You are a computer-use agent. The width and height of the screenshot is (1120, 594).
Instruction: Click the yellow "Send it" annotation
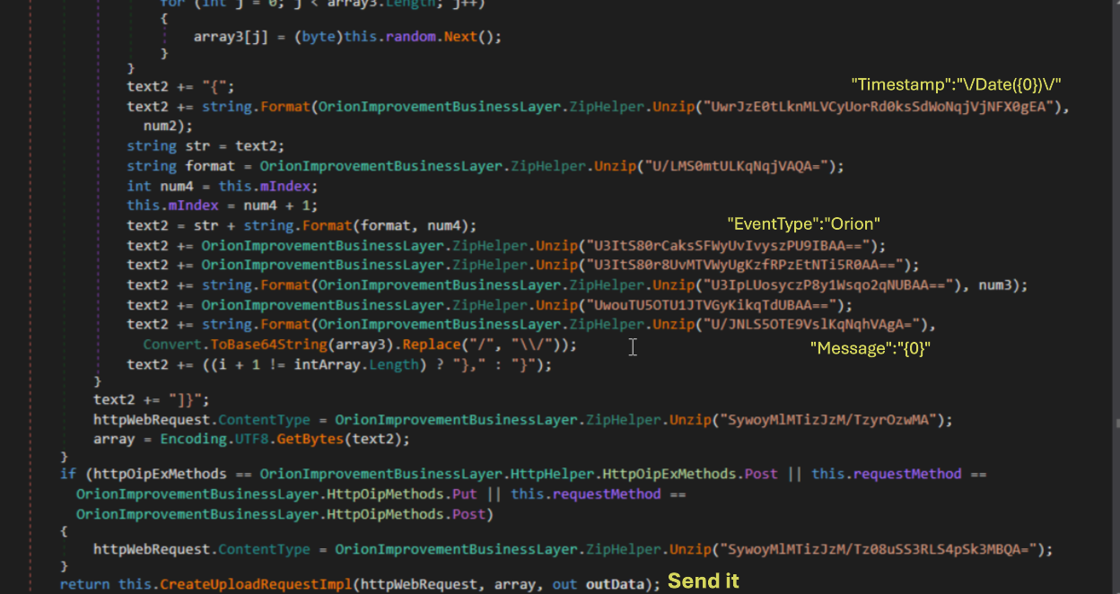703,581
